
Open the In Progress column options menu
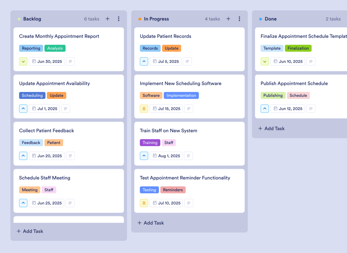click(239, 19)
